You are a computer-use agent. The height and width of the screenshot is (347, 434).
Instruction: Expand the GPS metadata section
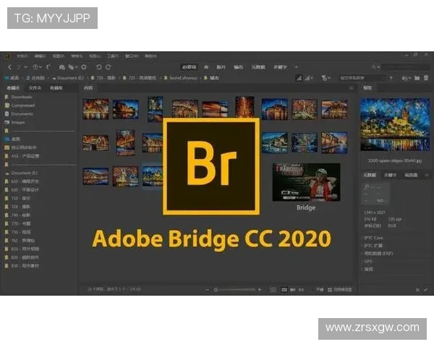[x=369, y=260]
